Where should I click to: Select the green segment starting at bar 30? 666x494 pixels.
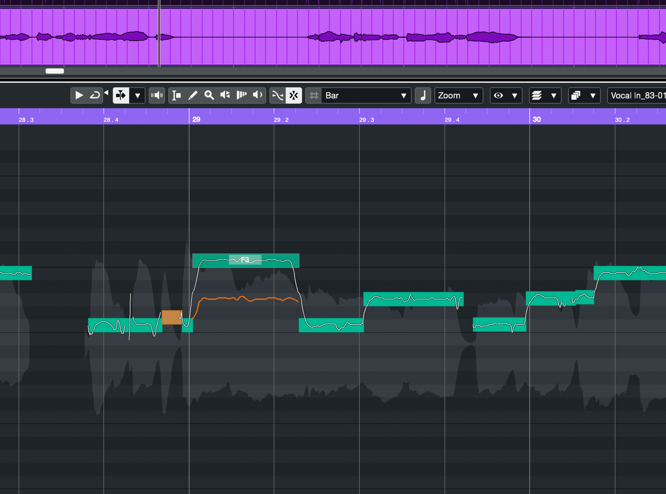coord(550,298)
